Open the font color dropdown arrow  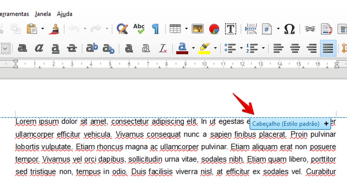click(x=193, y=48)
